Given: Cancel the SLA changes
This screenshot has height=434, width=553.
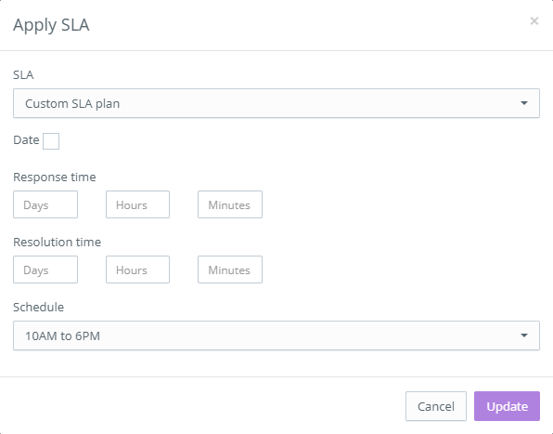Looking at the screenshot, I should click(x=436, y=406).
